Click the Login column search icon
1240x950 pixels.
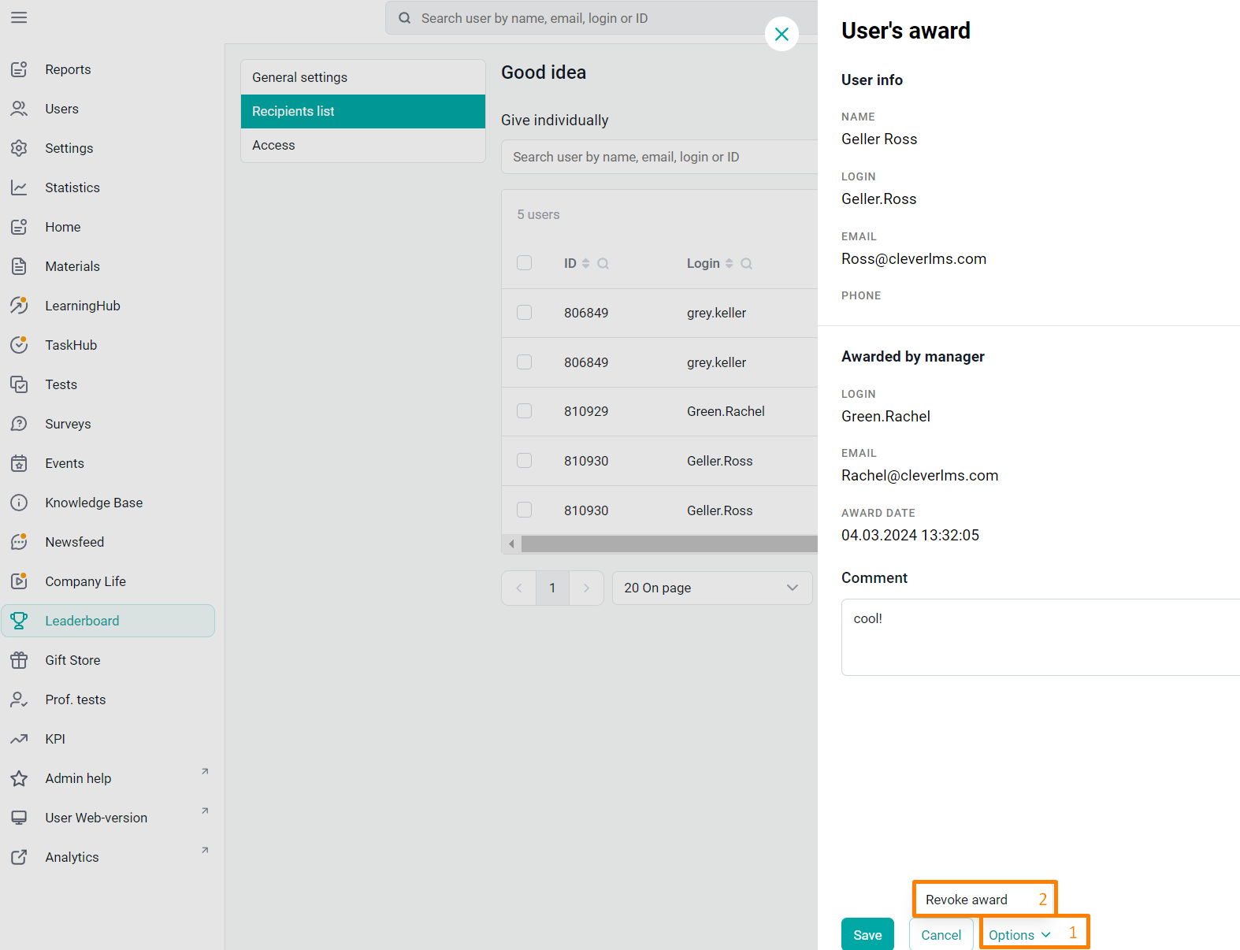coord(746,264)
